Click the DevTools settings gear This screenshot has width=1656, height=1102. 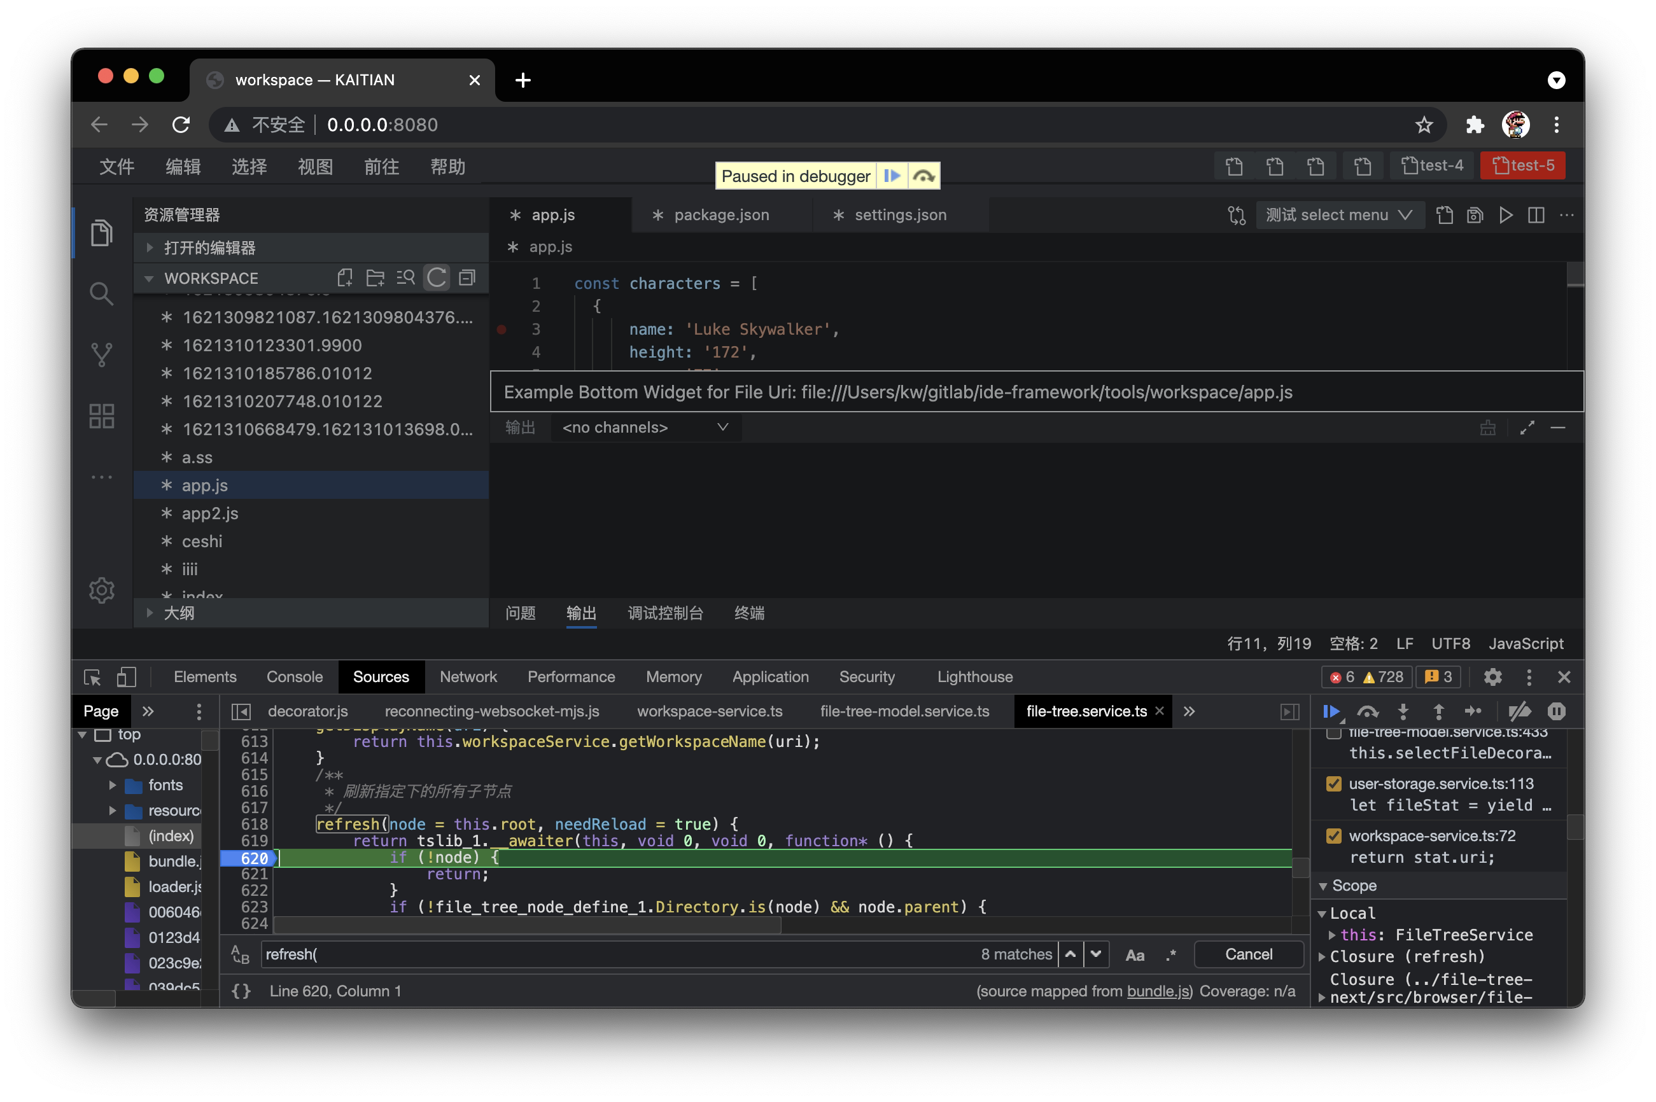(1492, 677)
